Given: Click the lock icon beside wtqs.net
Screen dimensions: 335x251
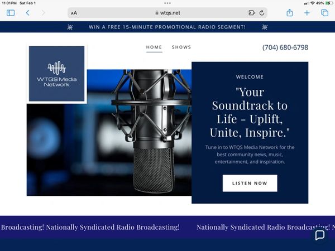Looking at the screenshot, I should tap(157, 13).
